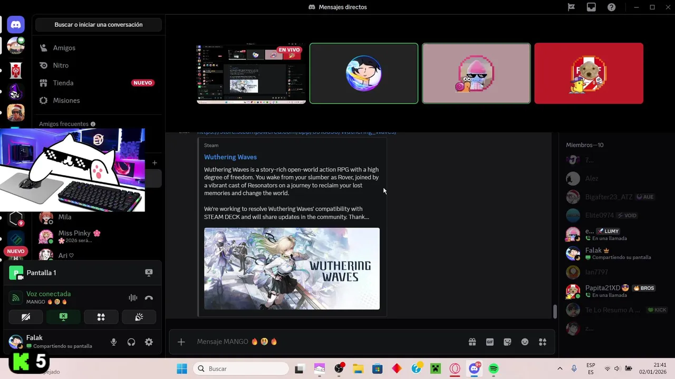
Task: Open the inbox icon in title bar
Action: (x=591, y=7)
